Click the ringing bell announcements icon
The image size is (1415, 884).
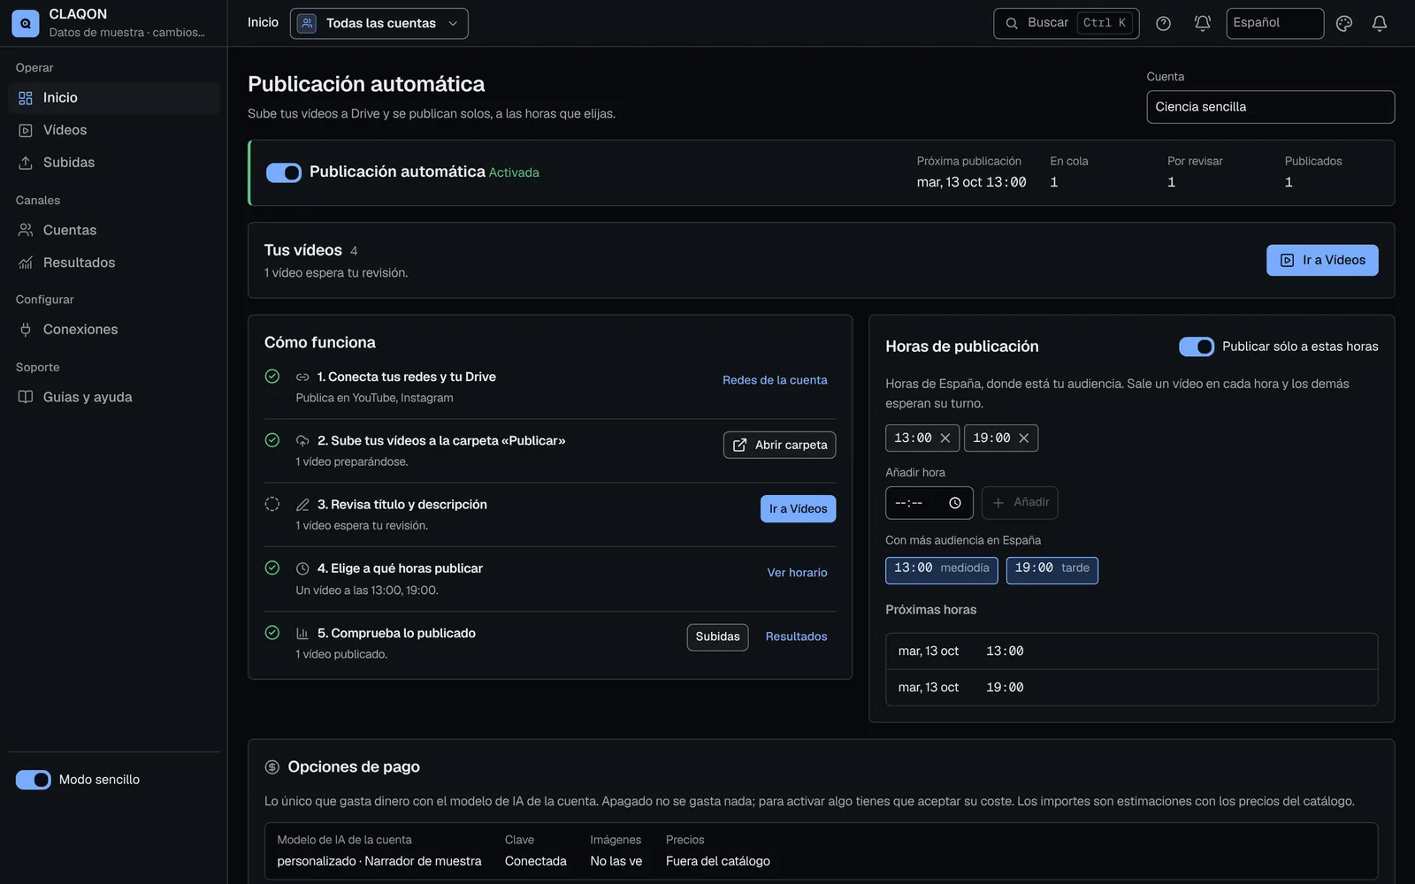pos(1202,24)
